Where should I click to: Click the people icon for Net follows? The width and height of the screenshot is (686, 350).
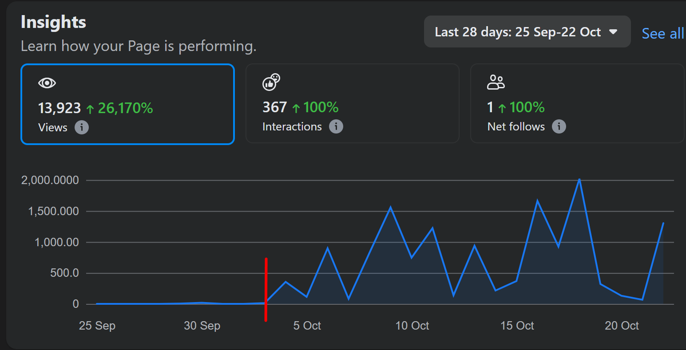point(496,82)
